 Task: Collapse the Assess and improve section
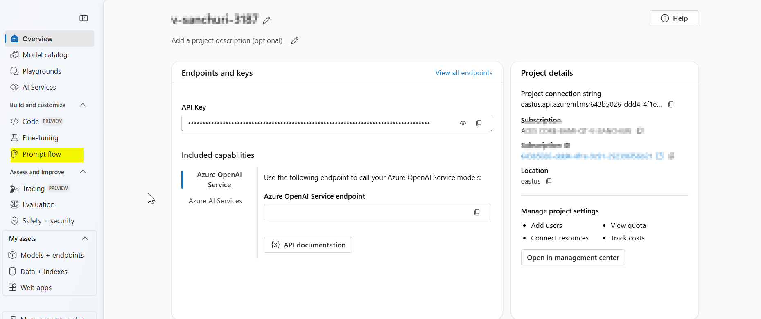pos(83,172)
